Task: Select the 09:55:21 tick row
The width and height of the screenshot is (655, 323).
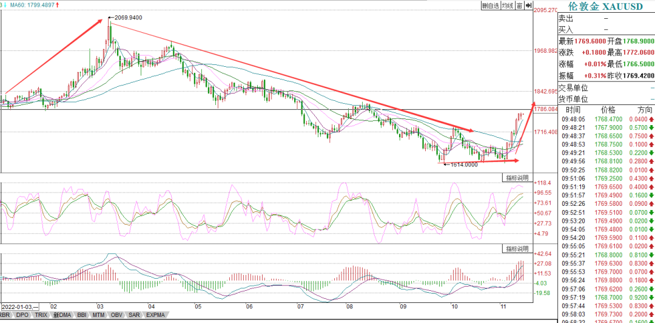Action: coord(606,254)
